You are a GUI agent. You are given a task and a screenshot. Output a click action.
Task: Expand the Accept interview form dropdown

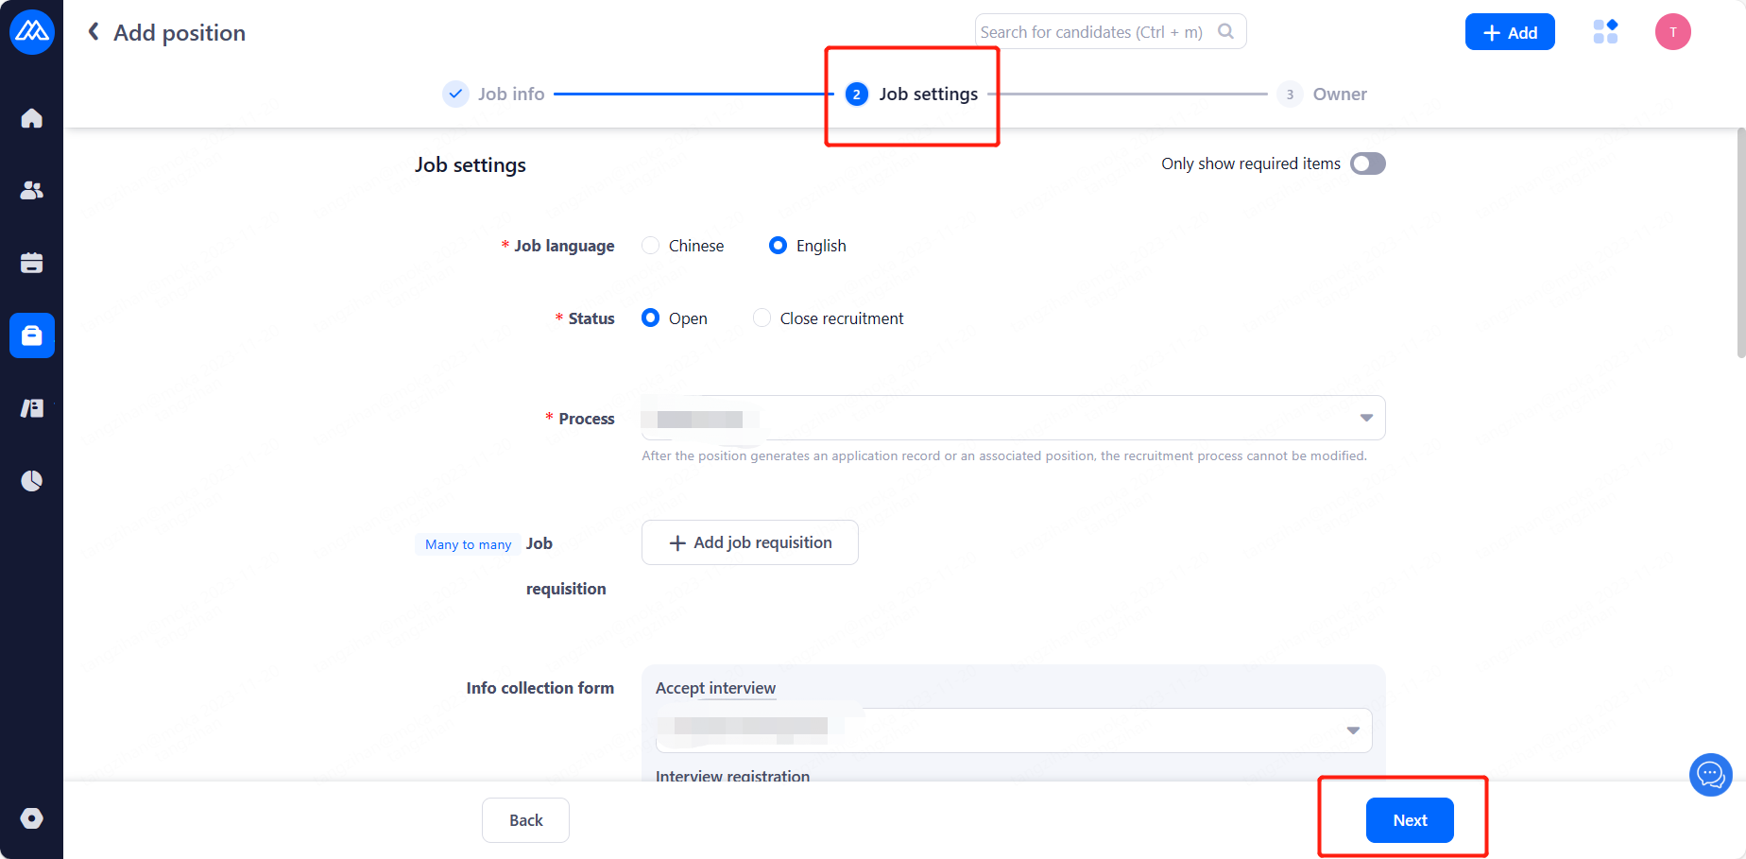1013,730
